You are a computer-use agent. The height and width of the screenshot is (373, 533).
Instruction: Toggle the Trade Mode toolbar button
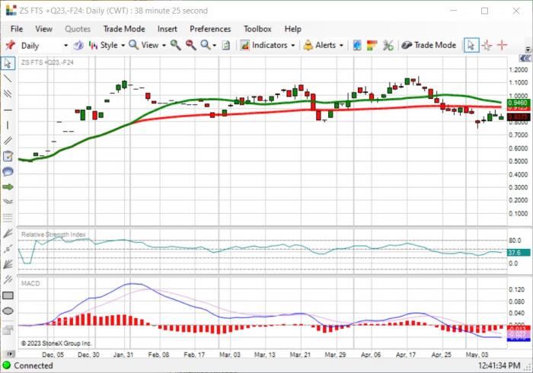pyautogui.click(x=429, y=45)
